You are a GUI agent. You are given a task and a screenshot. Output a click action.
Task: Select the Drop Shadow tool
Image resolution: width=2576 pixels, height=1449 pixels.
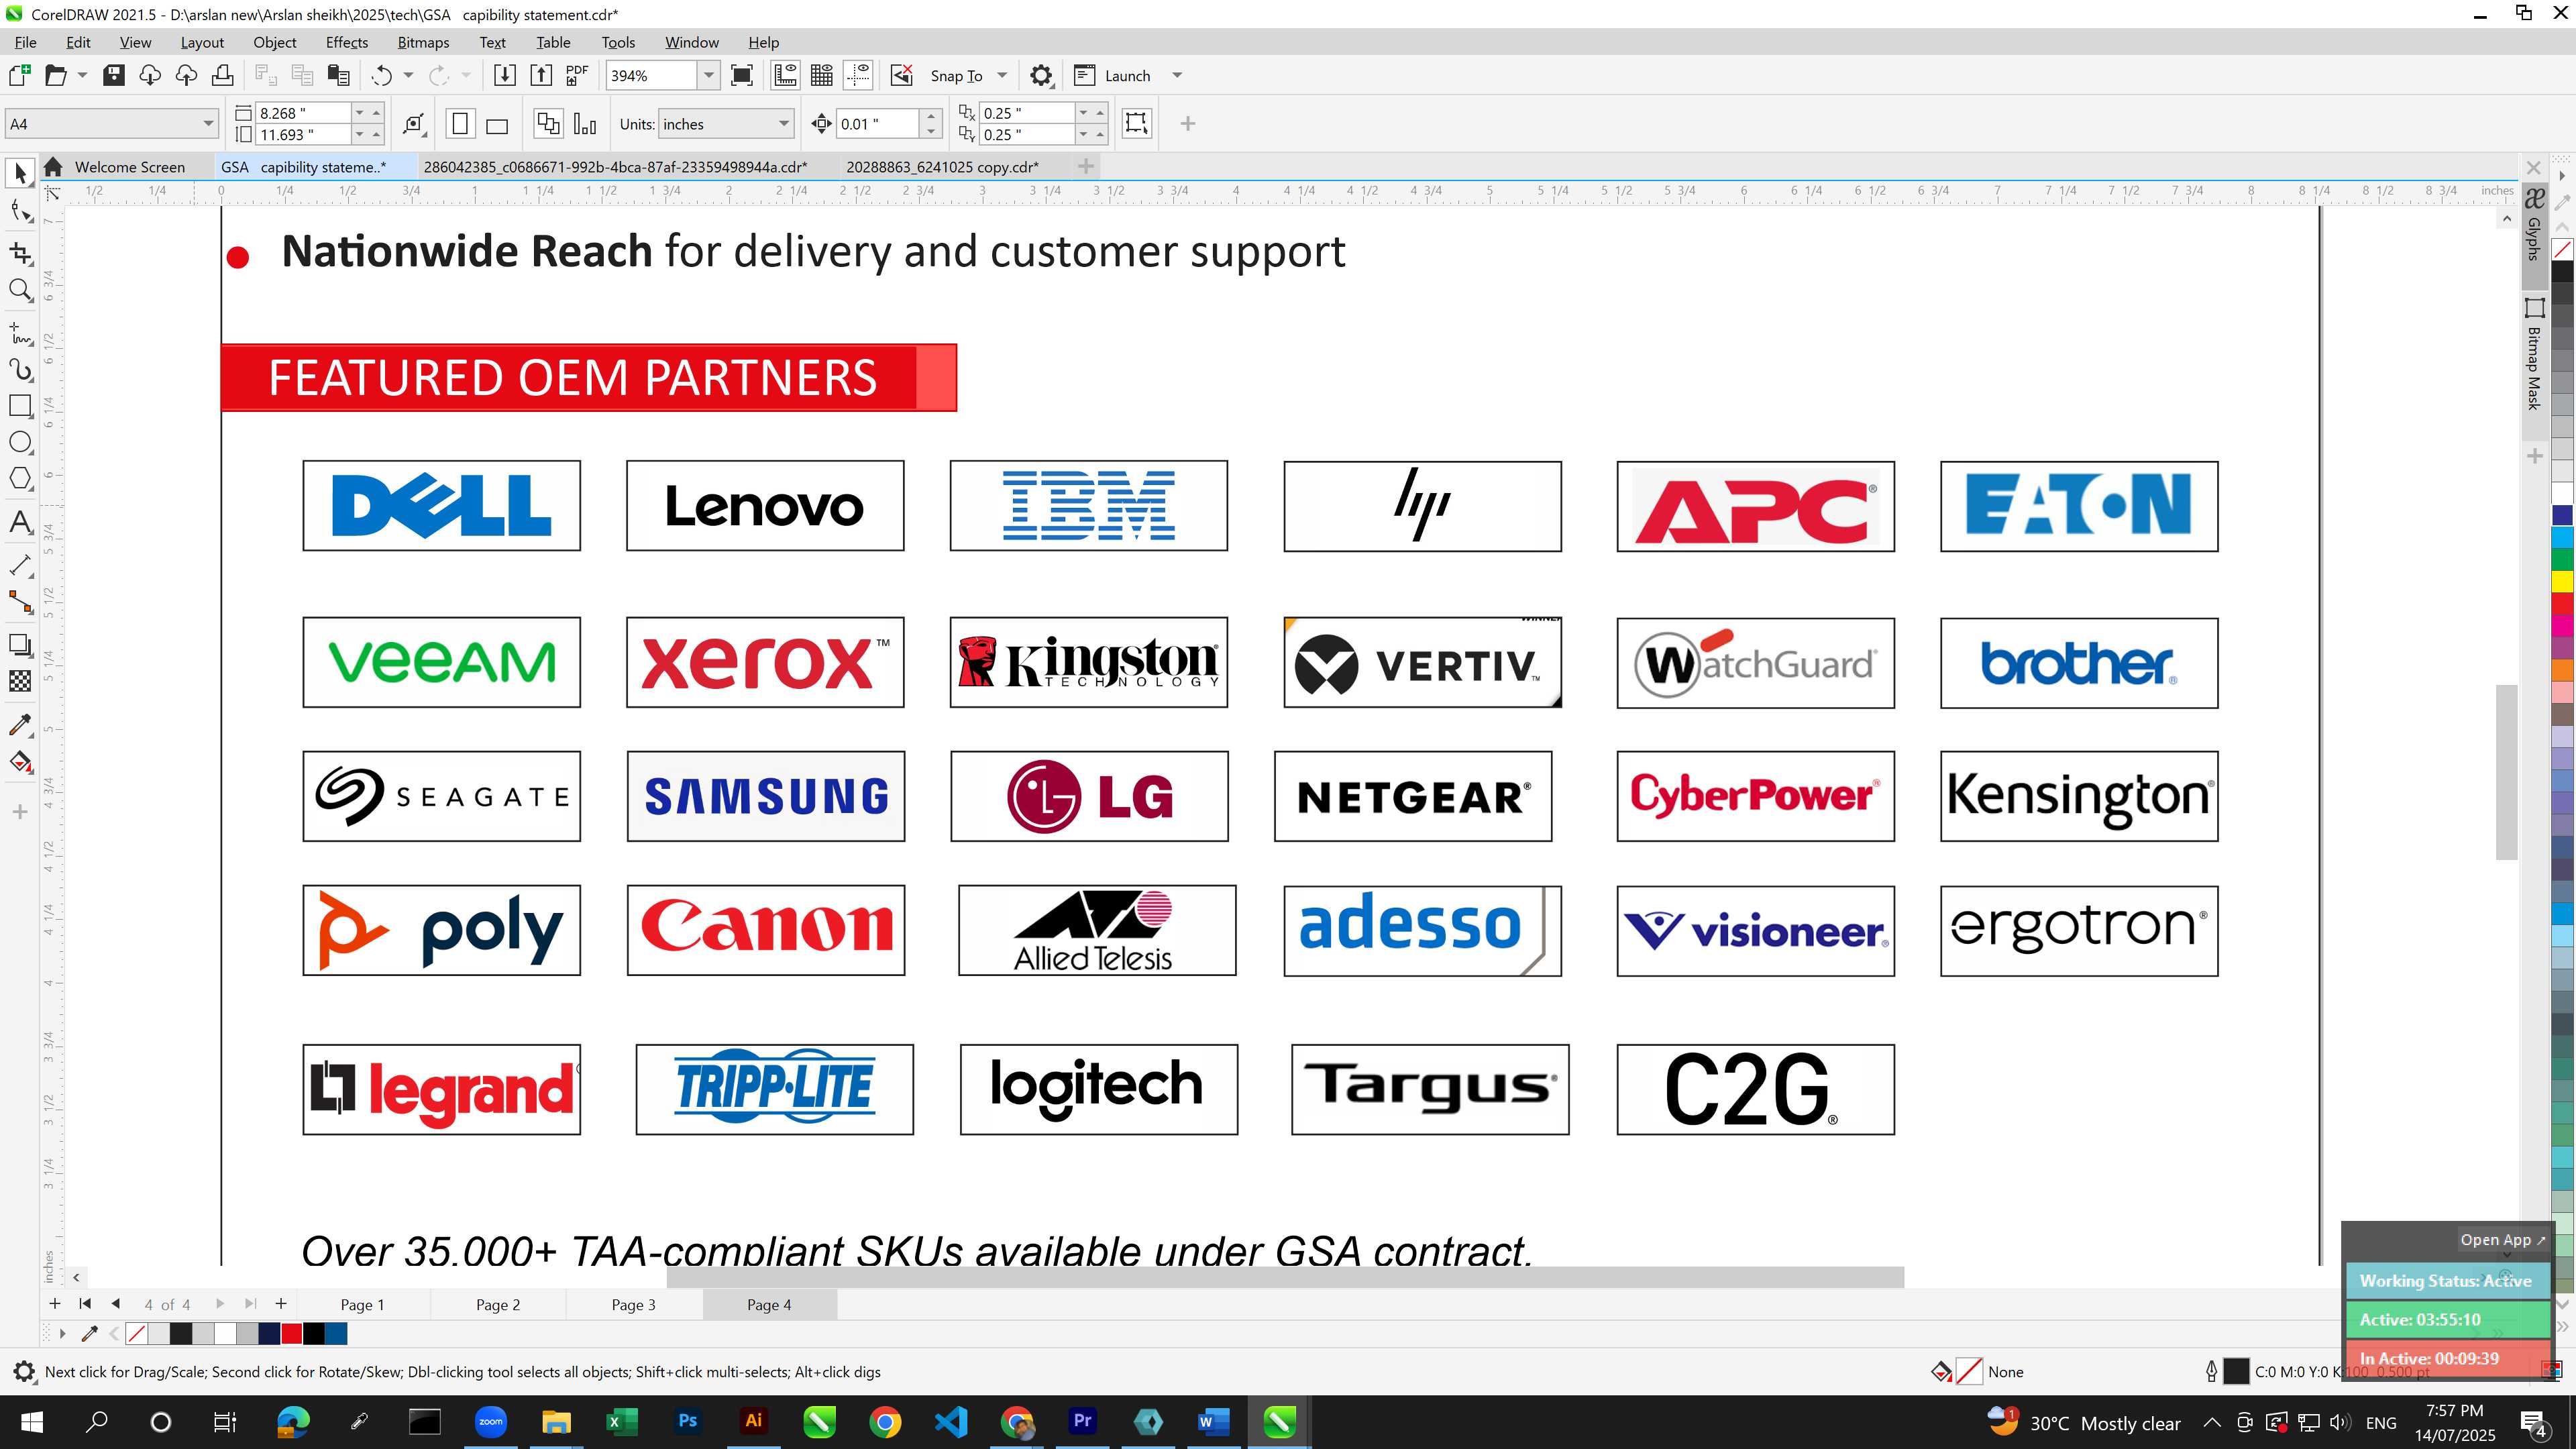click(20, 644)
